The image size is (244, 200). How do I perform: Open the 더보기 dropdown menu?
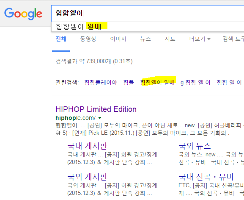coord(200,39)
